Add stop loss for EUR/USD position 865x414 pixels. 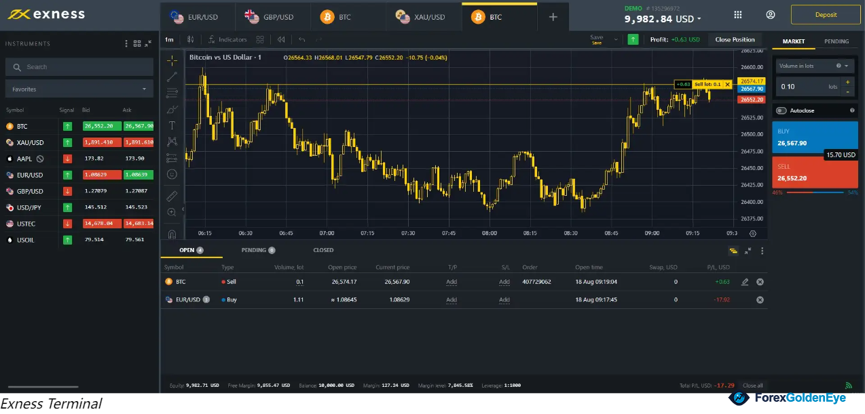point(504,299)
